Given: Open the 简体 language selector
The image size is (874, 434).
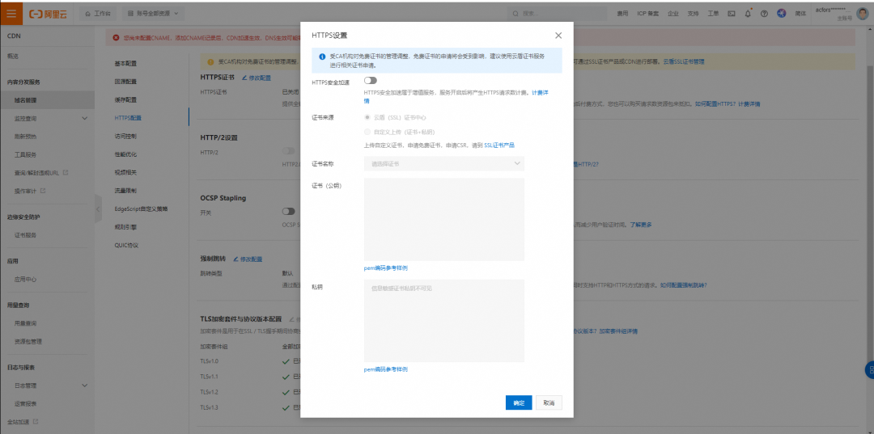Looking at the screenshot, I should point(800,14).
